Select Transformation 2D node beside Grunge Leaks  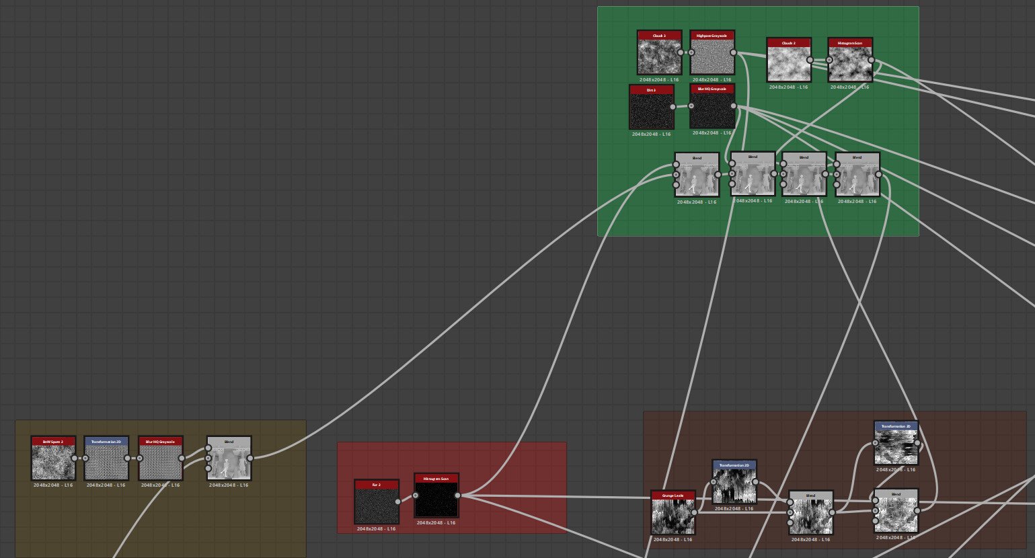point(734,482)
